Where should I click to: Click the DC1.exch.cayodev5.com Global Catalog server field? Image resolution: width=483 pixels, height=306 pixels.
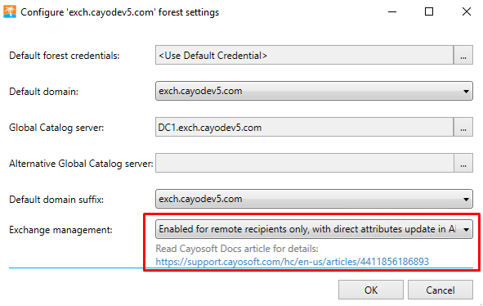304,127
